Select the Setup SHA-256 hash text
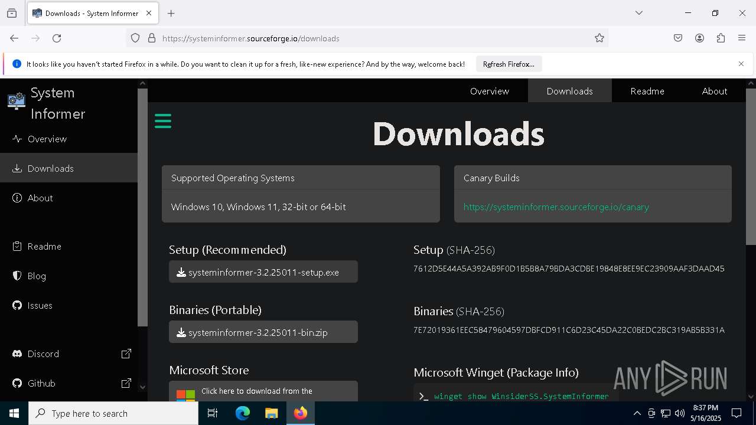 (569, 269)
